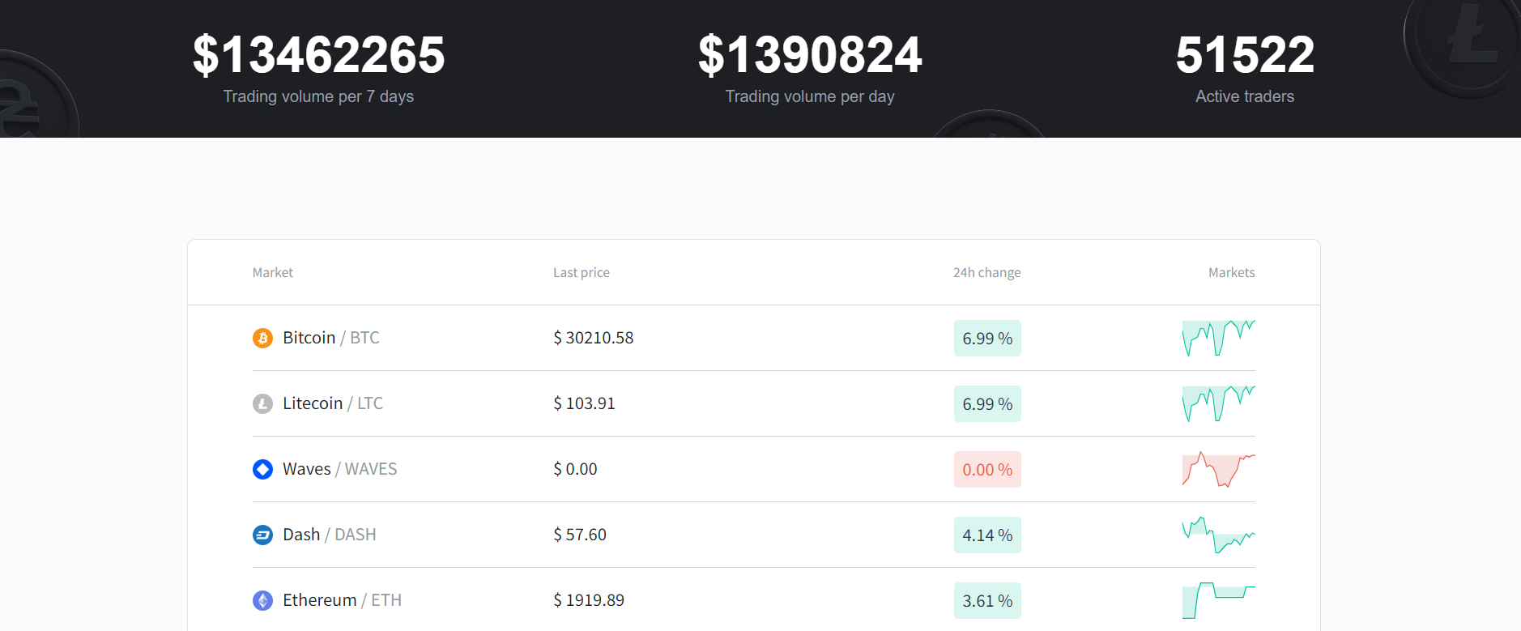View Bitcoin sparkline price chart

tap(1218, 338)
